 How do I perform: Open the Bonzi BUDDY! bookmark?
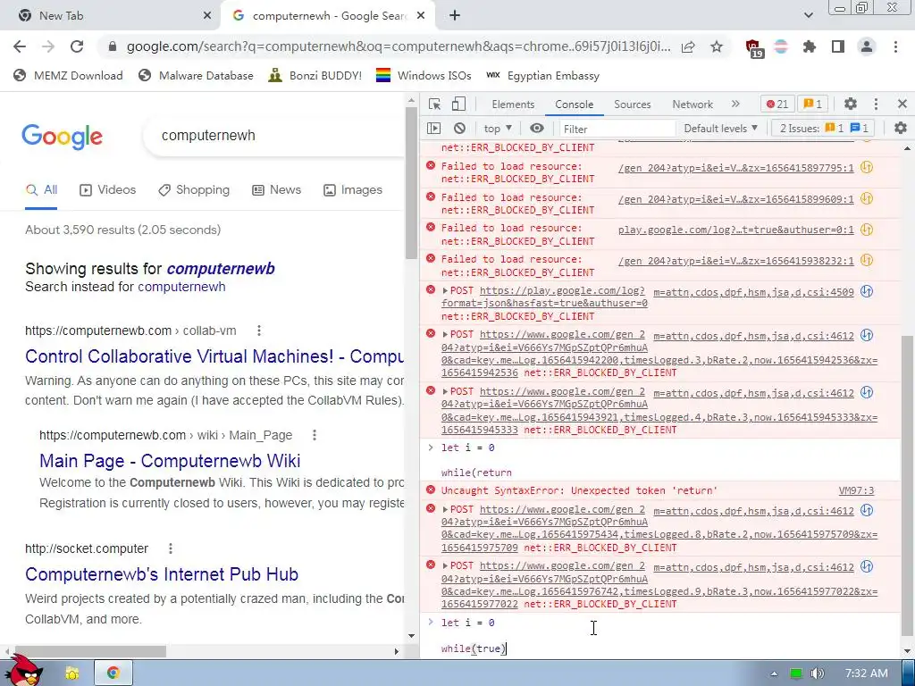(315, 75)
